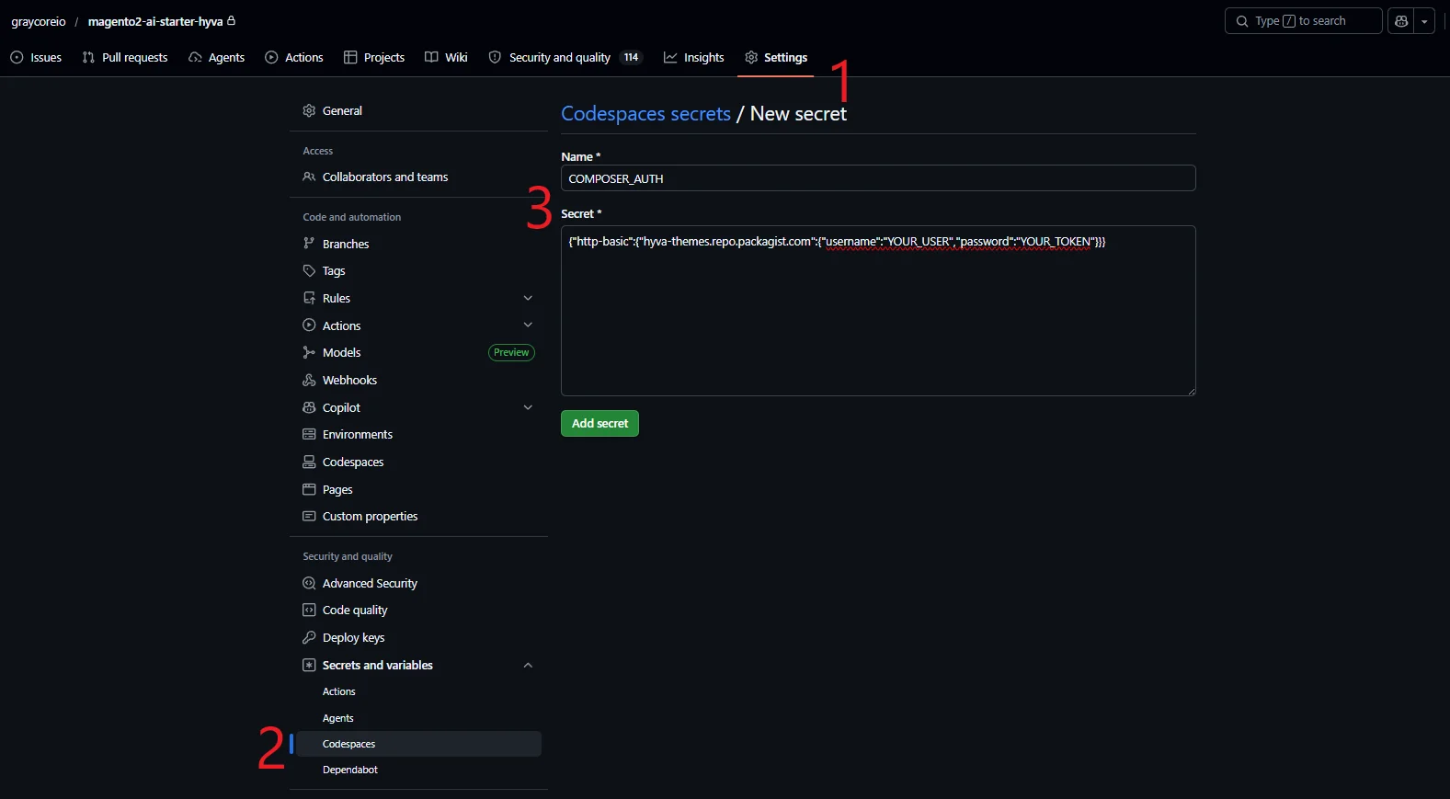Open the Copilot chat icon in header
Viewport: 1450px width, 799px height.
click(1401, 21)
